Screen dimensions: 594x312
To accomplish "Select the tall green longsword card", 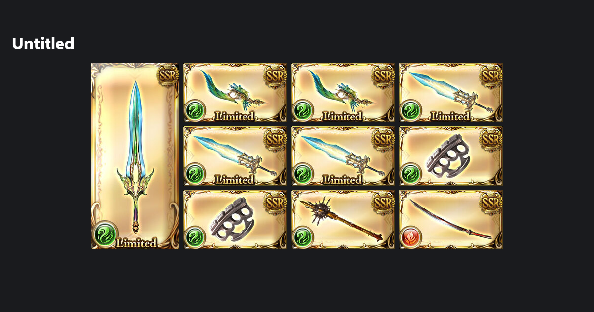I will pyautogui.click(x=135, y=156).
